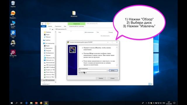The width and height of the screenshot is (187, 105).
Task: Show hidden system tray icons
Action: [146, 103]
